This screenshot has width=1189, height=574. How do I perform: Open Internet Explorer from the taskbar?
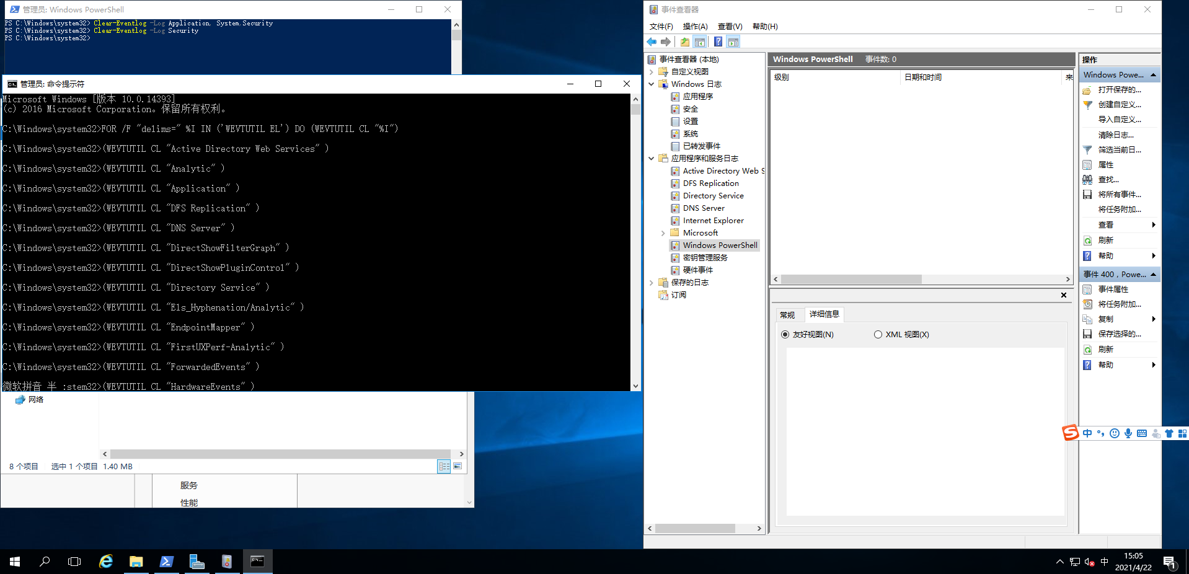click(x=106, y=562)
